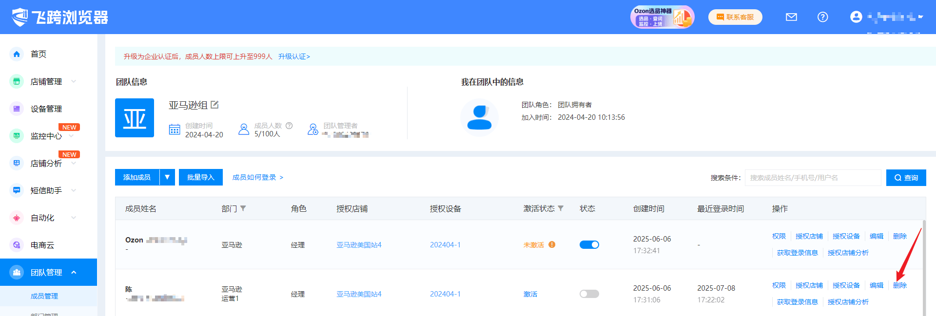Screen dimensions: 936x316
Task: Disable the status toggle for Ozon member
Action: click(589, 244)
